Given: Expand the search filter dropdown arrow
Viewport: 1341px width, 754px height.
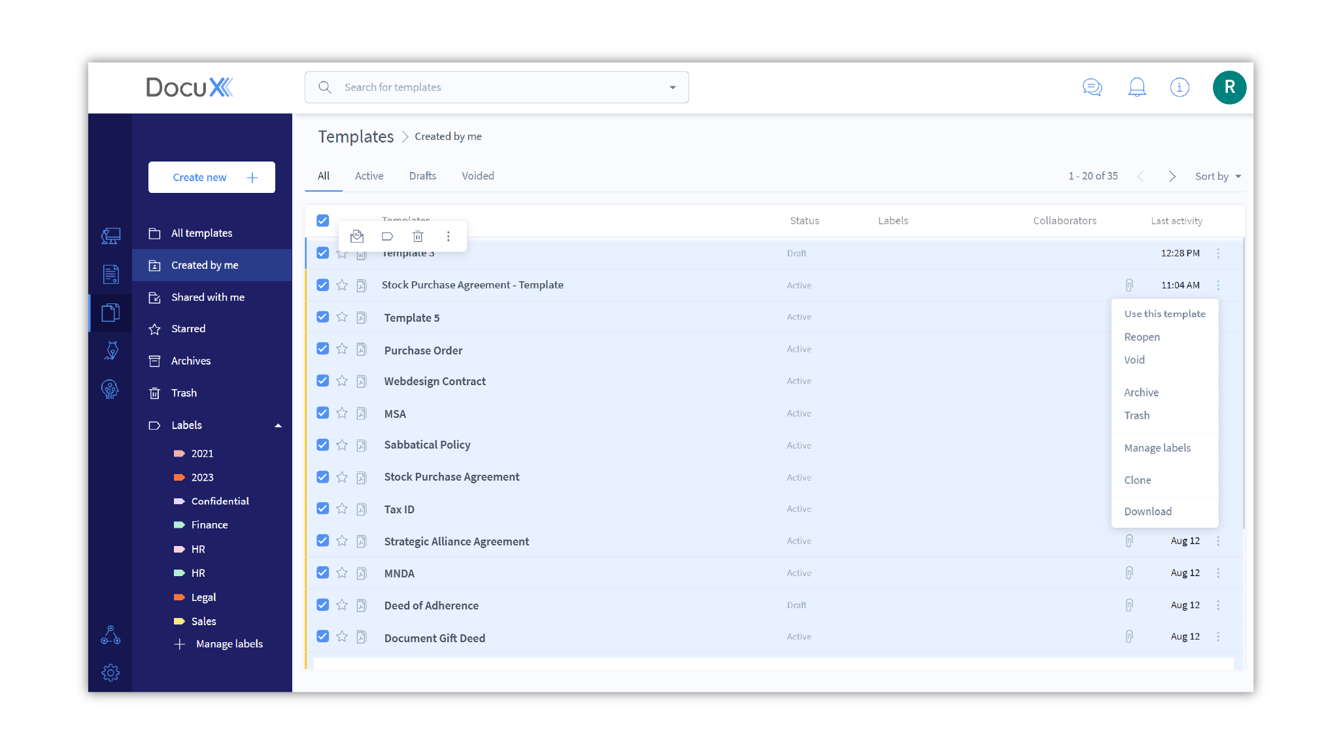Looking at the screenshot, I should [x=673, y=88].
